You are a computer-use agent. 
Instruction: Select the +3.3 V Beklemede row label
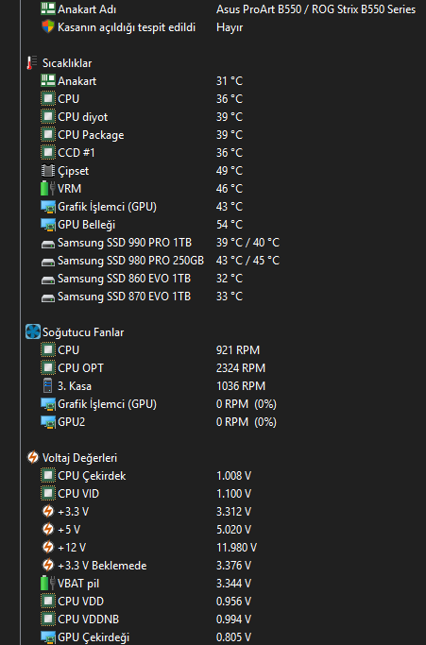pyautogui.click(x=102, y=566)
